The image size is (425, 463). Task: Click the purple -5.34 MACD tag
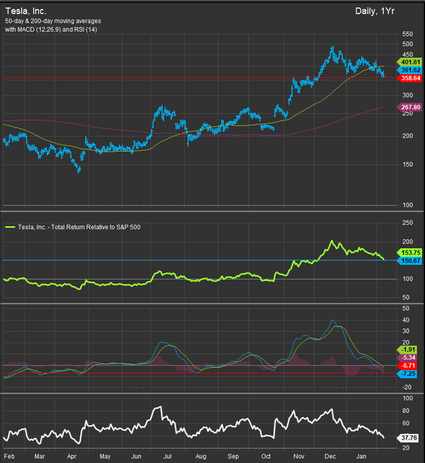coord(407,358)
